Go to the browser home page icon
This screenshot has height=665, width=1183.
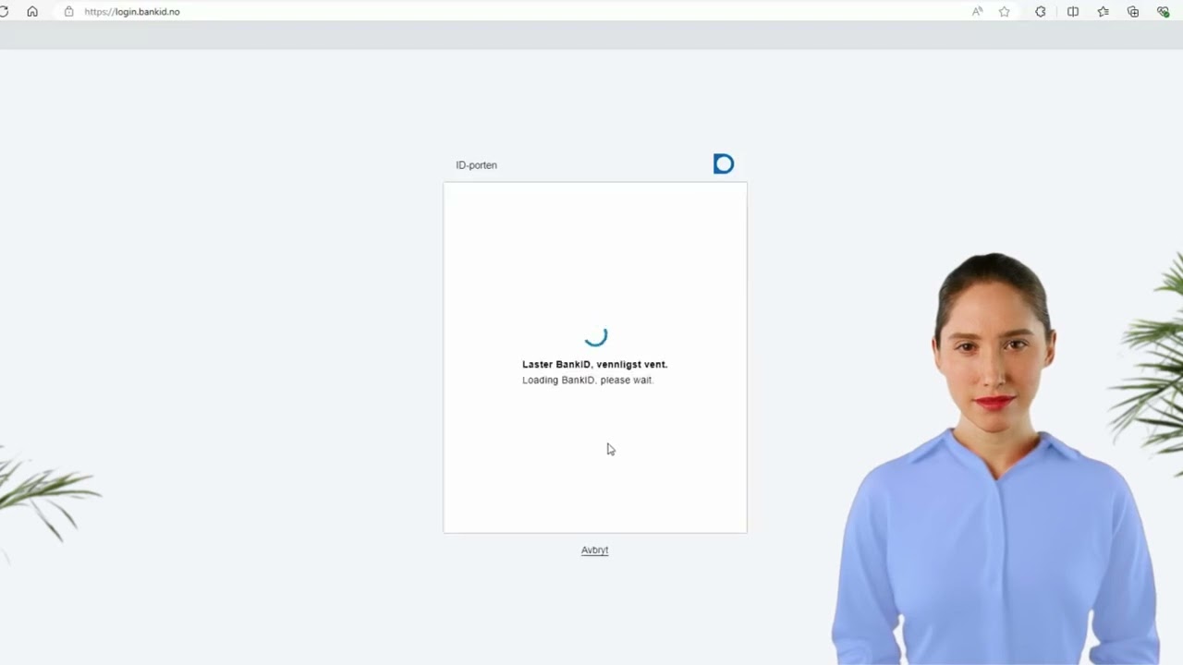coord(32,11)
